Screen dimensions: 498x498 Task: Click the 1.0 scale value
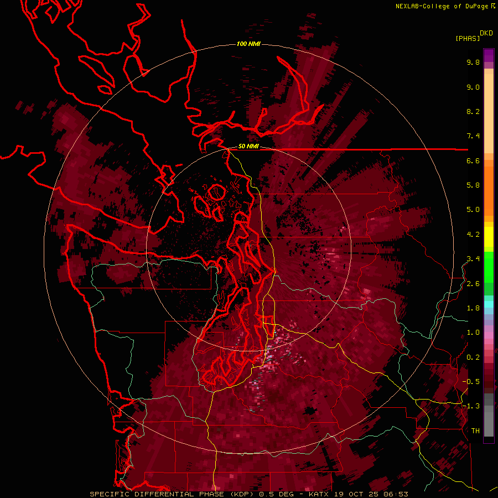(473, 333)
